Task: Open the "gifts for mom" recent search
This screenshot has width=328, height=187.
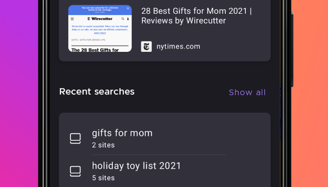Action: [x=122, y=133]
